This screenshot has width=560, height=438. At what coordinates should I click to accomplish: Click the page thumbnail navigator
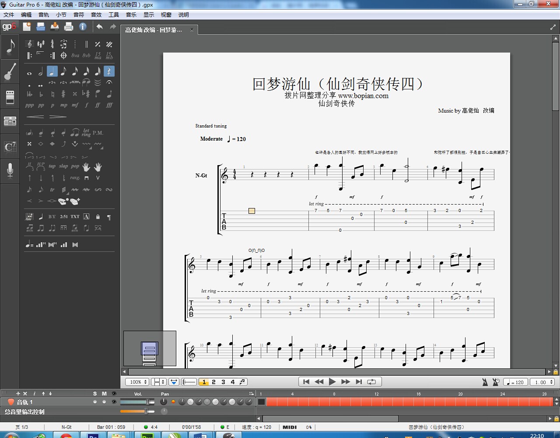click(150, 349)
